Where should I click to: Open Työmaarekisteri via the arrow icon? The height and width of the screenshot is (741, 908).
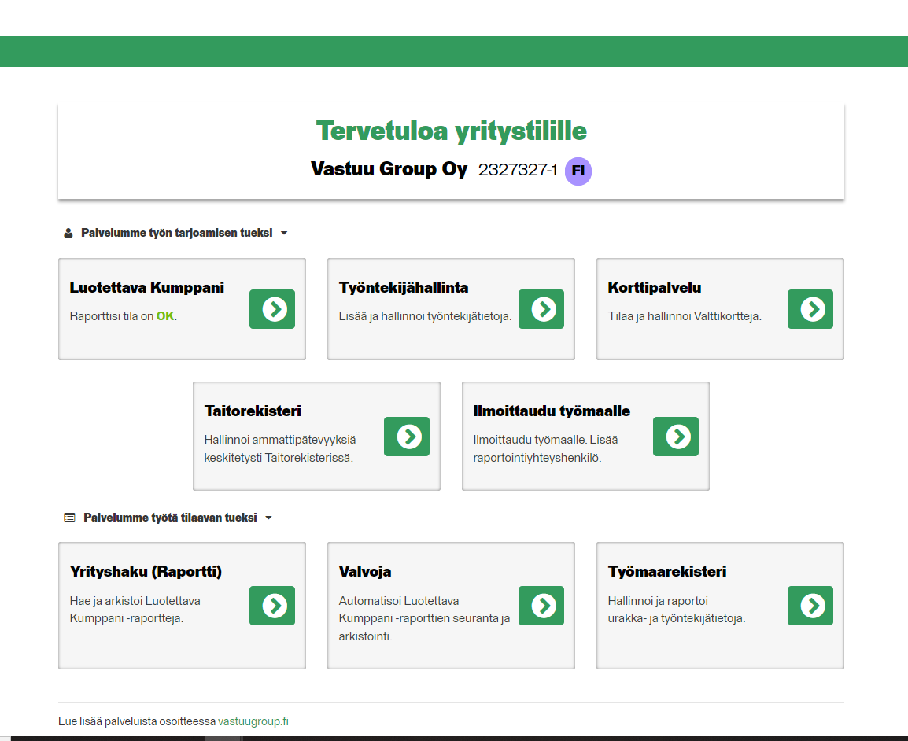(x=810, y=606)
